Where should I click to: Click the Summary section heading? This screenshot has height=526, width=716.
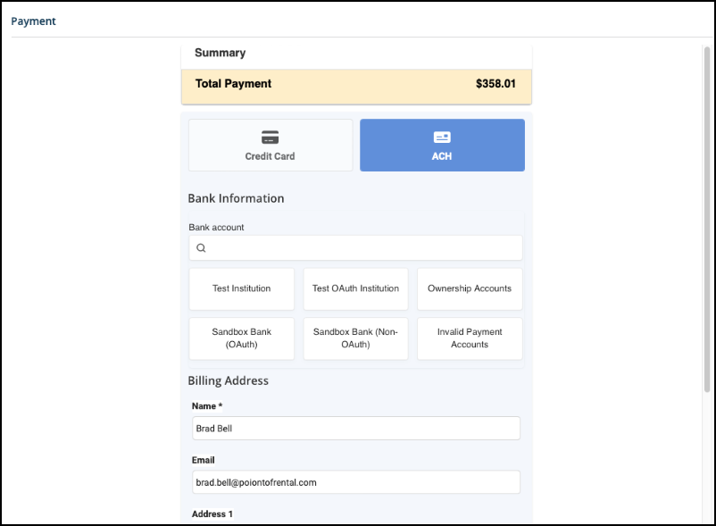220,53
